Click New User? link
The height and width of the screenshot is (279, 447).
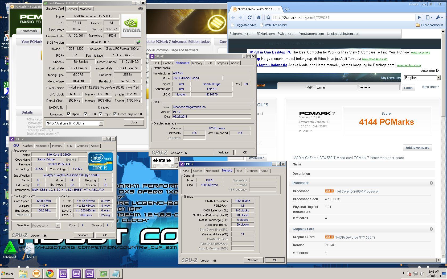(x=430, y=87)
